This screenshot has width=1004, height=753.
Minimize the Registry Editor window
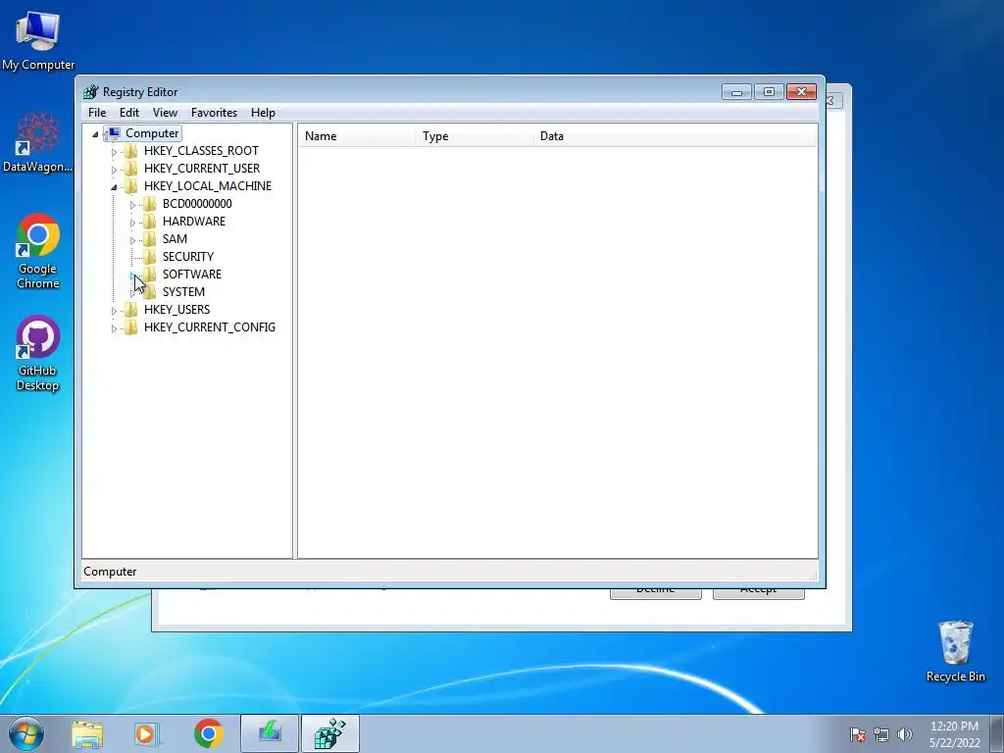click(x=736, y=92)
